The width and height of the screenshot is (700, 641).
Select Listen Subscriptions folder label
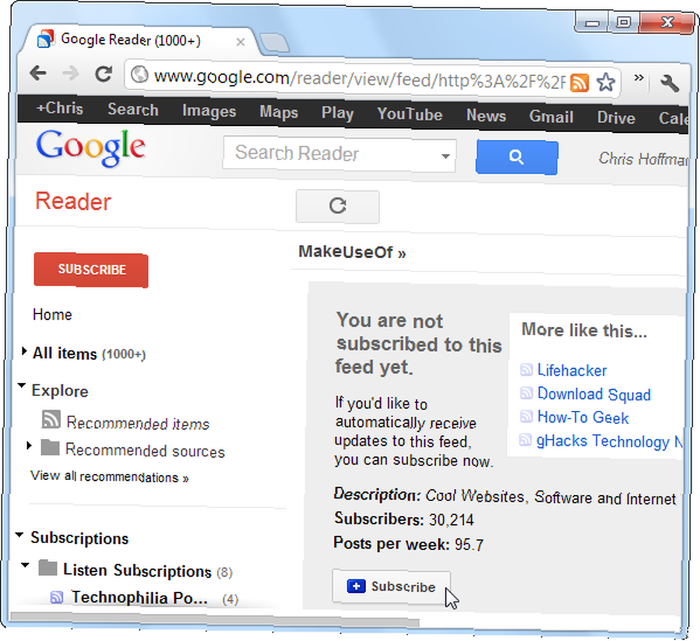point(137,570)
